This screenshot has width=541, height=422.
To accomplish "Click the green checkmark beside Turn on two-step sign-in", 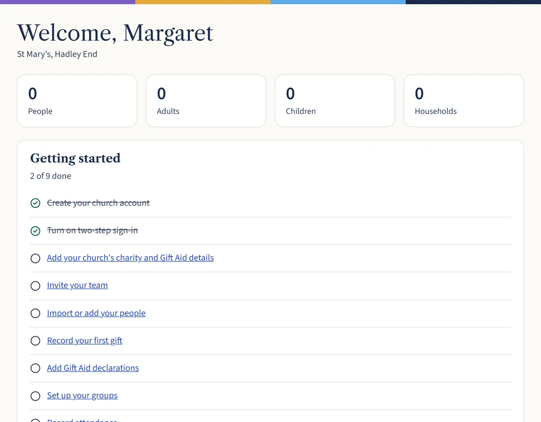I will (x=35, y=231).
